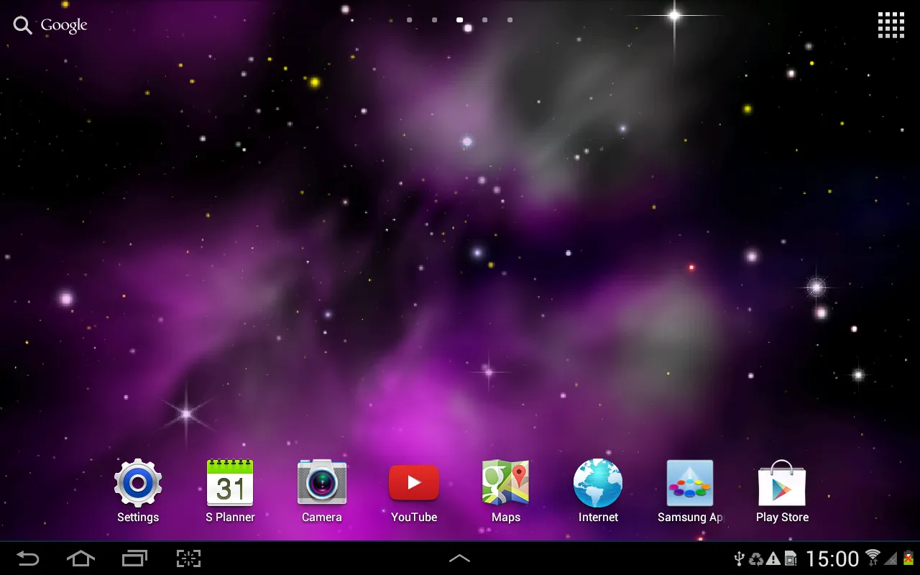Open the 15:00 clock quick panel
920x575 pixels.
[832, 559]
